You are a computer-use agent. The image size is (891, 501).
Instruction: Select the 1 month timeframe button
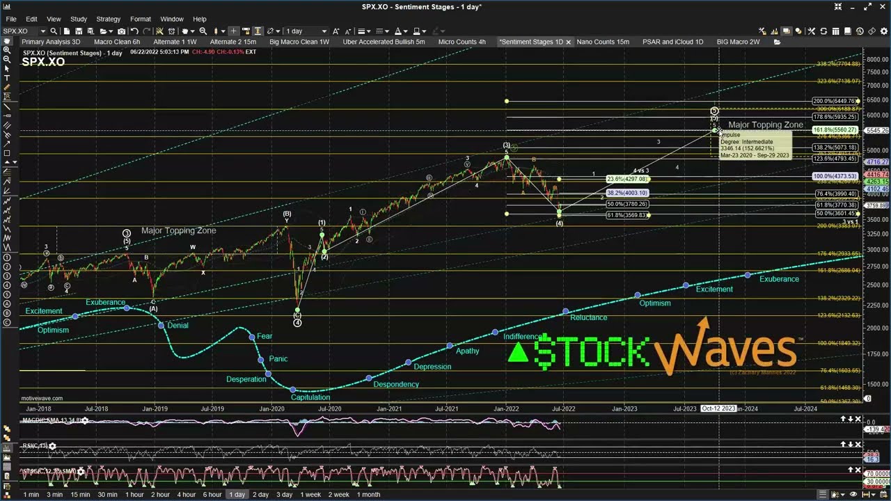click(368, 494)
